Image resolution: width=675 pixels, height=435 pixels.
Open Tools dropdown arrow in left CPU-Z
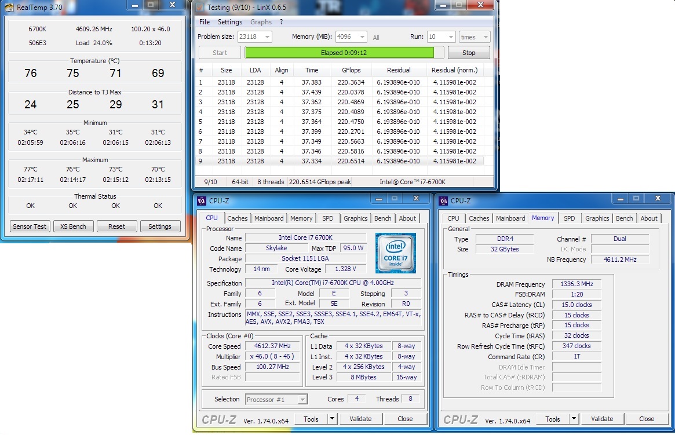click(332, 419)
